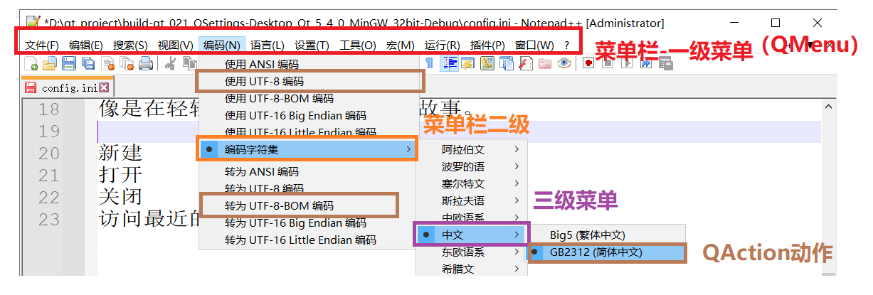Screen dimensions: 873x295
Task: Toggle the indent guide toolbar icon
Action: pyautogui.click(x=449, y=63)
